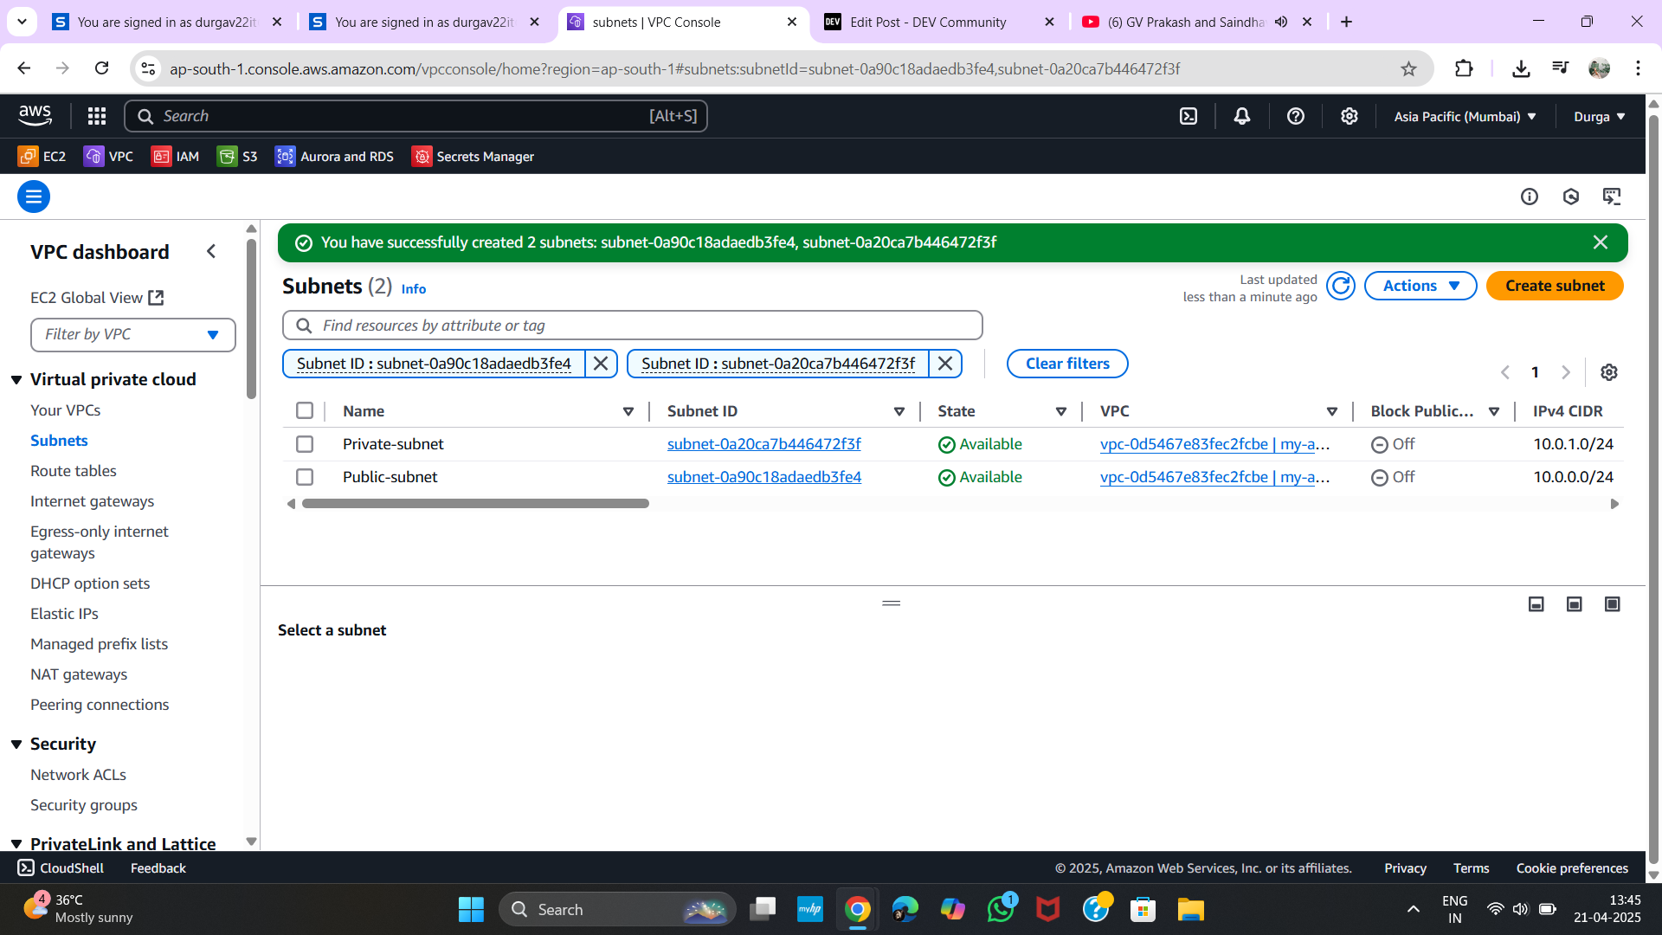This screenshot has height=935, width=1662.
Task: Open the IAM favorite shortcut
Action: click(175, 157)
